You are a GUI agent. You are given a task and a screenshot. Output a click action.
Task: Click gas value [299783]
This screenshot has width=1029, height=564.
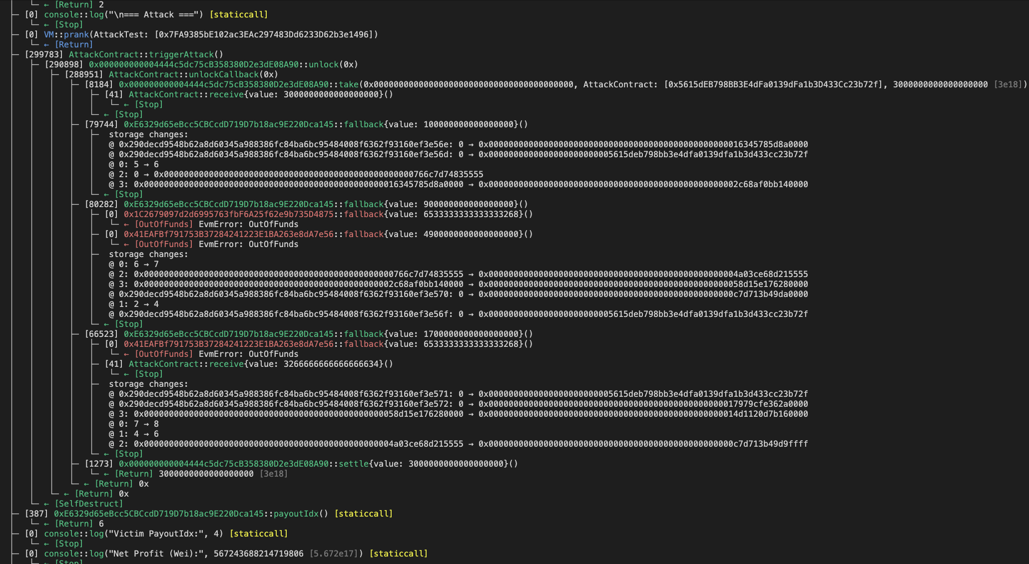pos(44,54)
